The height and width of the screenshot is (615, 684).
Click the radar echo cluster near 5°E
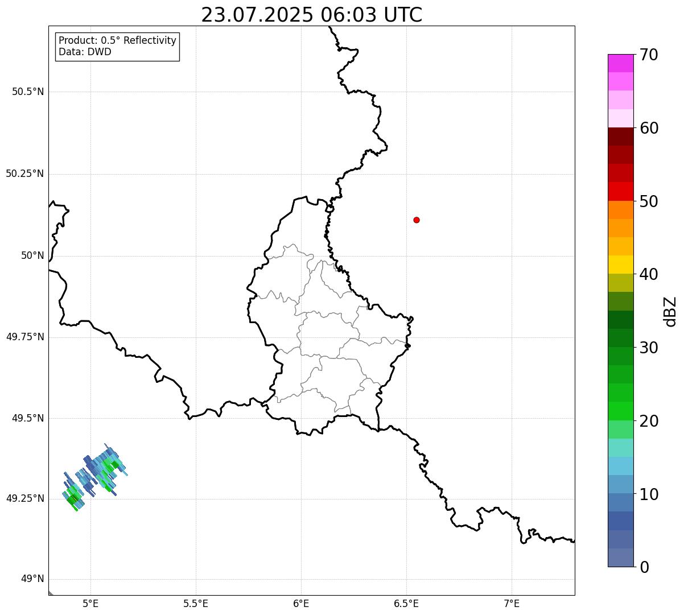(94, 477)
